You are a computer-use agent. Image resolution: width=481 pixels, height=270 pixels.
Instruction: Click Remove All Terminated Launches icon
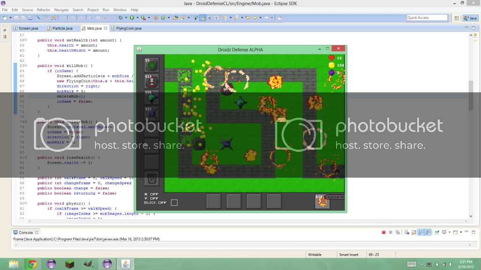[x=397, y=232]
